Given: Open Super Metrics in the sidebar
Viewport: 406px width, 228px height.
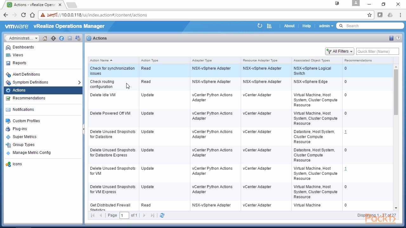Looking at the screenshot, I should pyautogui.click(x=24, y=137).
